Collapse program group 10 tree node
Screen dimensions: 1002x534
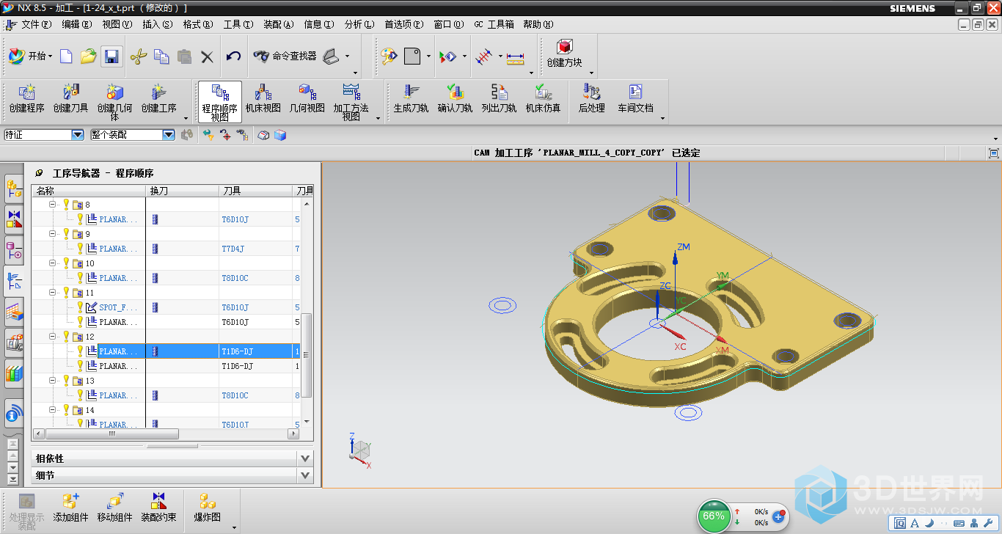click(x=53, y=263)
